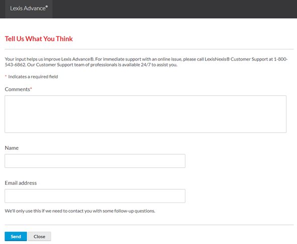Focus the Comments text area
Image resolution: width=297 pixels, height=244 pixels.
pyautogui.click(x=145, y=114)
